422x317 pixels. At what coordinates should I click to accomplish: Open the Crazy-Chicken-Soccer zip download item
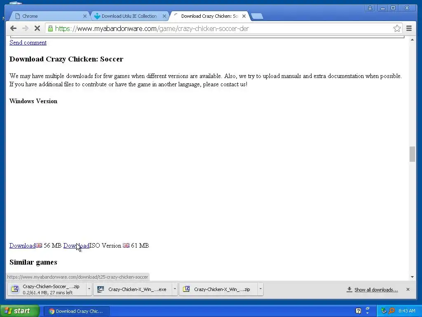tap(47, 289)
